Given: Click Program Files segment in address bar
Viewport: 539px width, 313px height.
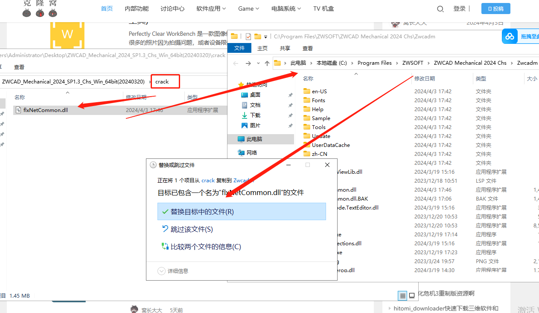Looking at the screenshot, I should [374, 63].
